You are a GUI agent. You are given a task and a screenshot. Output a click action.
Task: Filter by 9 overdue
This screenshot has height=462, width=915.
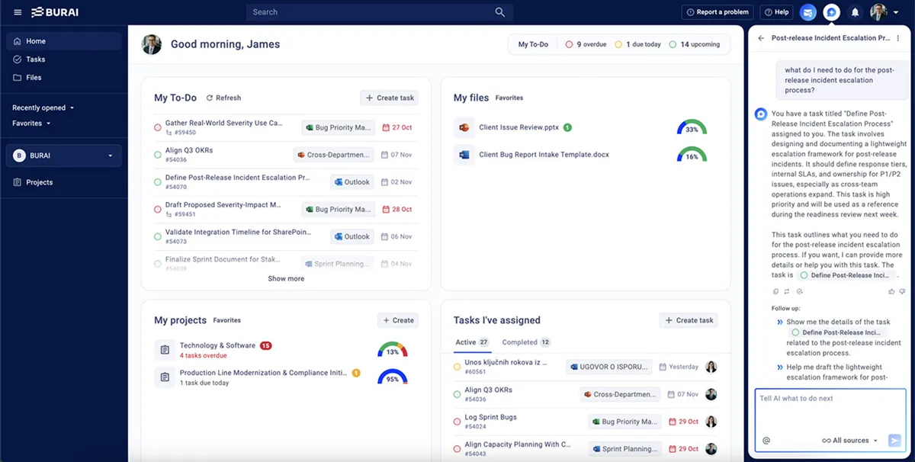click(x=586, y=44)
